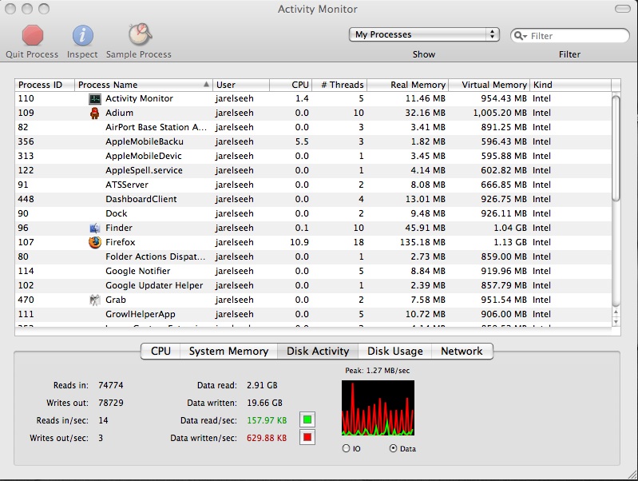Click the red Quit Process stop icon

coord(33,35)
